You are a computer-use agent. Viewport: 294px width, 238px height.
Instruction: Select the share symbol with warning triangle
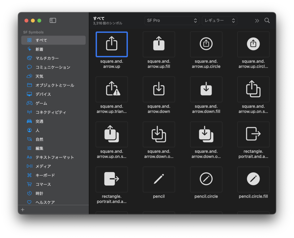[x=112, y=89]
